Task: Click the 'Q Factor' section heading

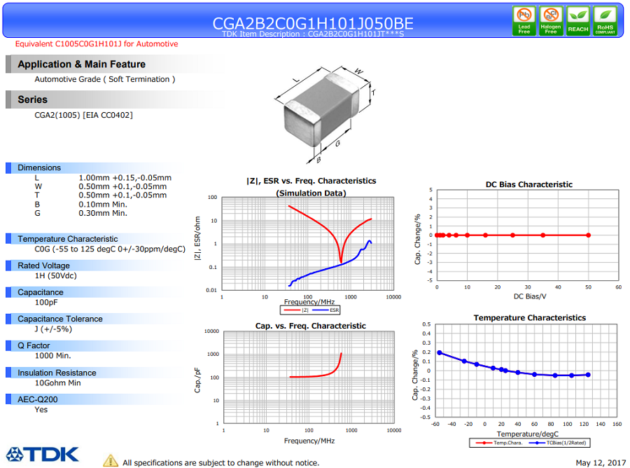Action: click(x=34, y=345)
